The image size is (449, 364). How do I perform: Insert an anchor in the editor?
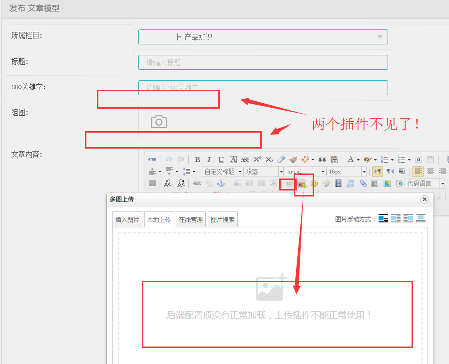click(221, 183)
